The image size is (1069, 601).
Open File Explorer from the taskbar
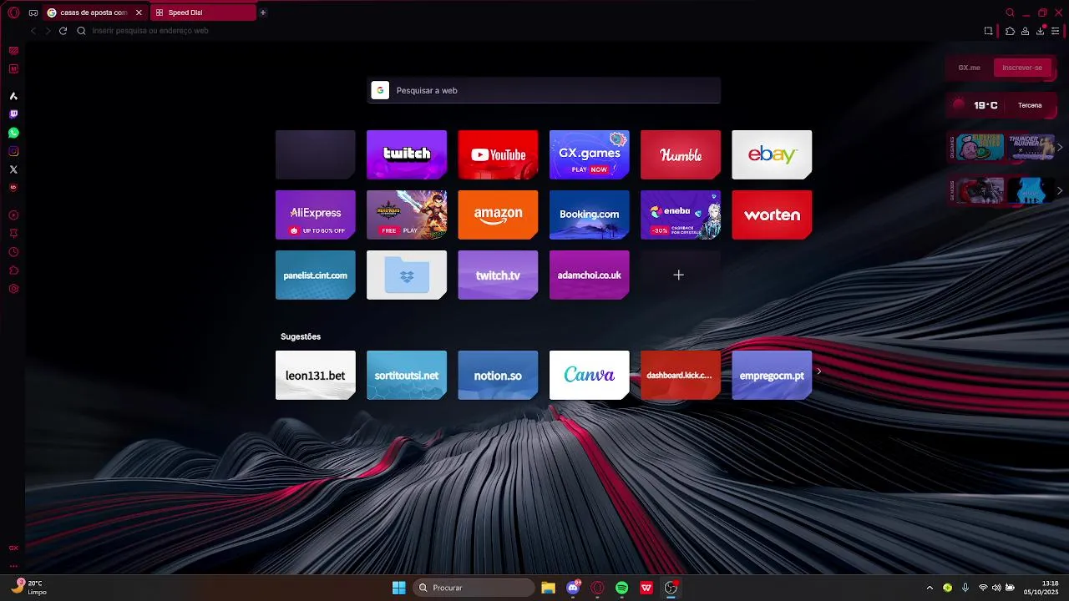click(548, 588)
